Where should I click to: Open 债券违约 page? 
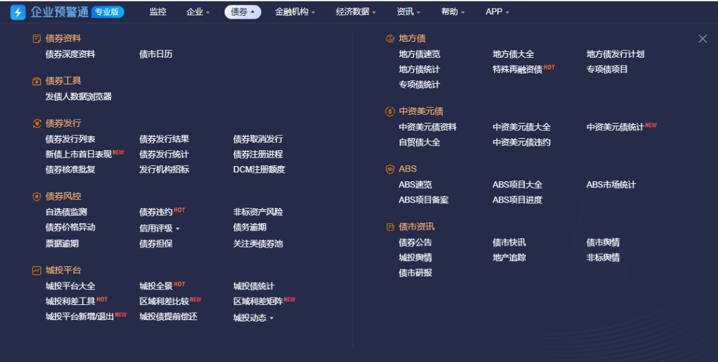point(156,212)
